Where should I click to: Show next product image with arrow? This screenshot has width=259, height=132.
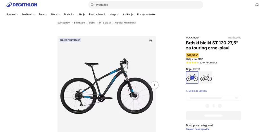(155, 85)
